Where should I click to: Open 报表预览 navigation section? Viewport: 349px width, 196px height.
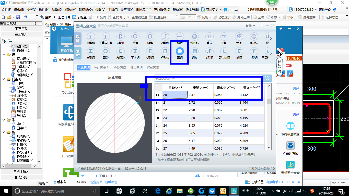(21, 177)
